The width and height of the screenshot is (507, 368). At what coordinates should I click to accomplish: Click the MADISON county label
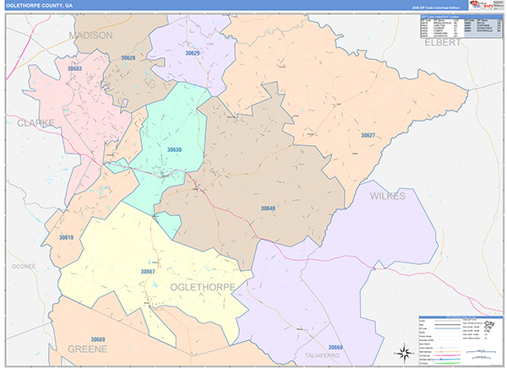91,35
